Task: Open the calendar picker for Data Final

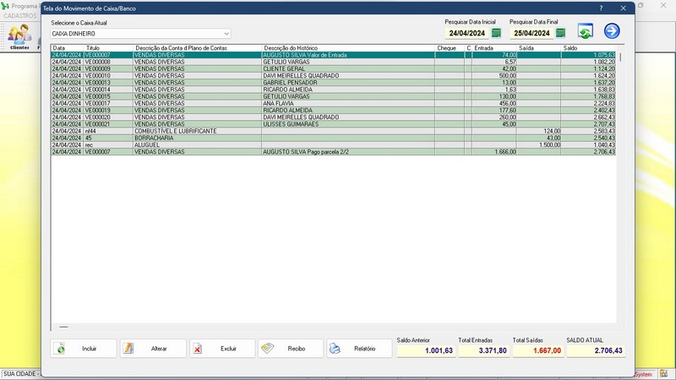Action: [559, 33]
